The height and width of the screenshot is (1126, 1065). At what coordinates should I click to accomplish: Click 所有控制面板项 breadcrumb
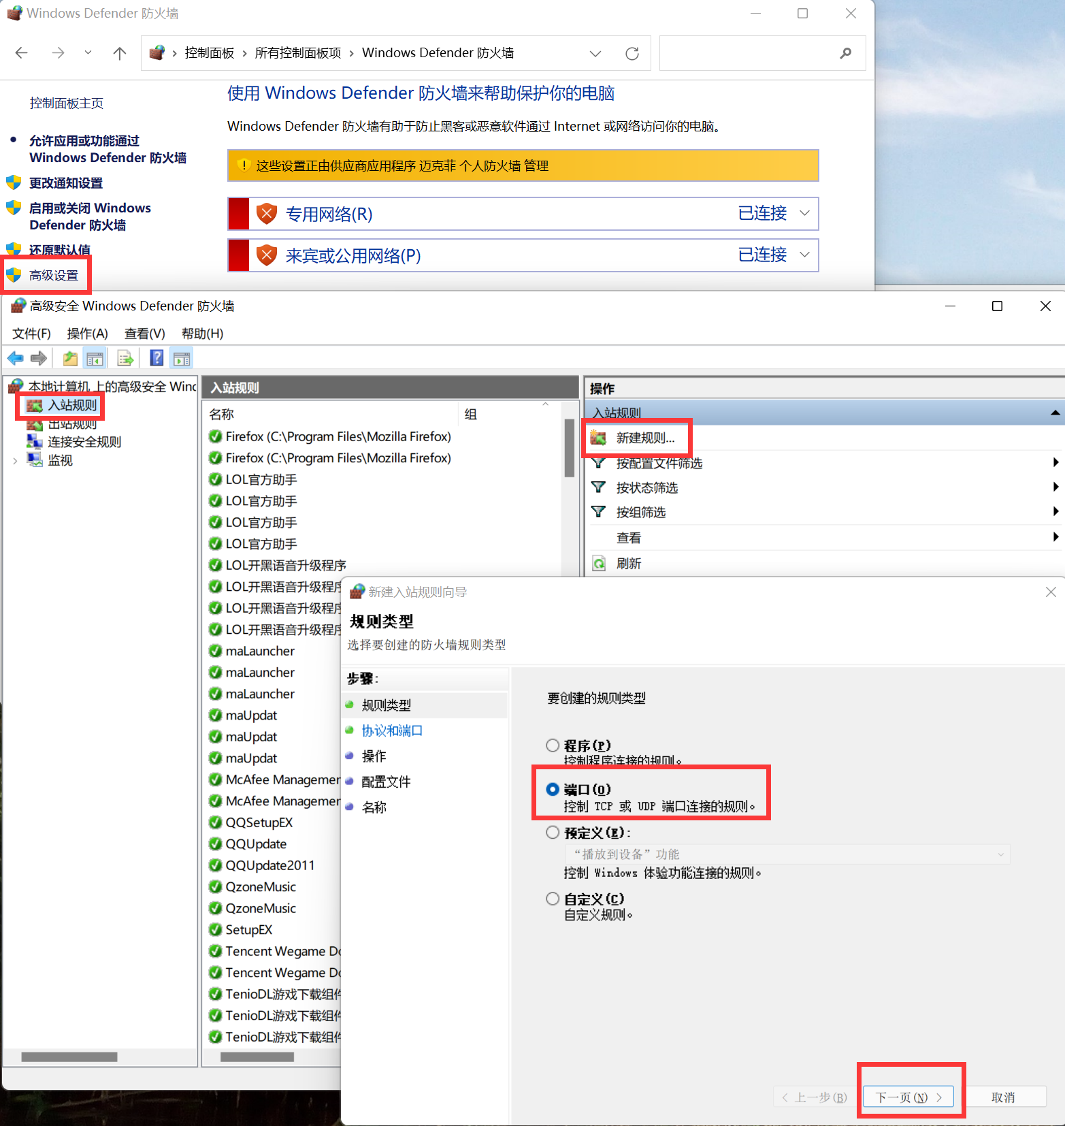click(x=298, y=53)
